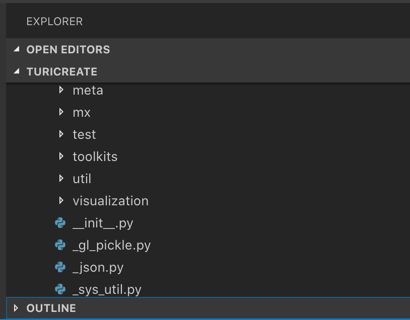Select the Python icon for _json.py

tap(60, 267)
